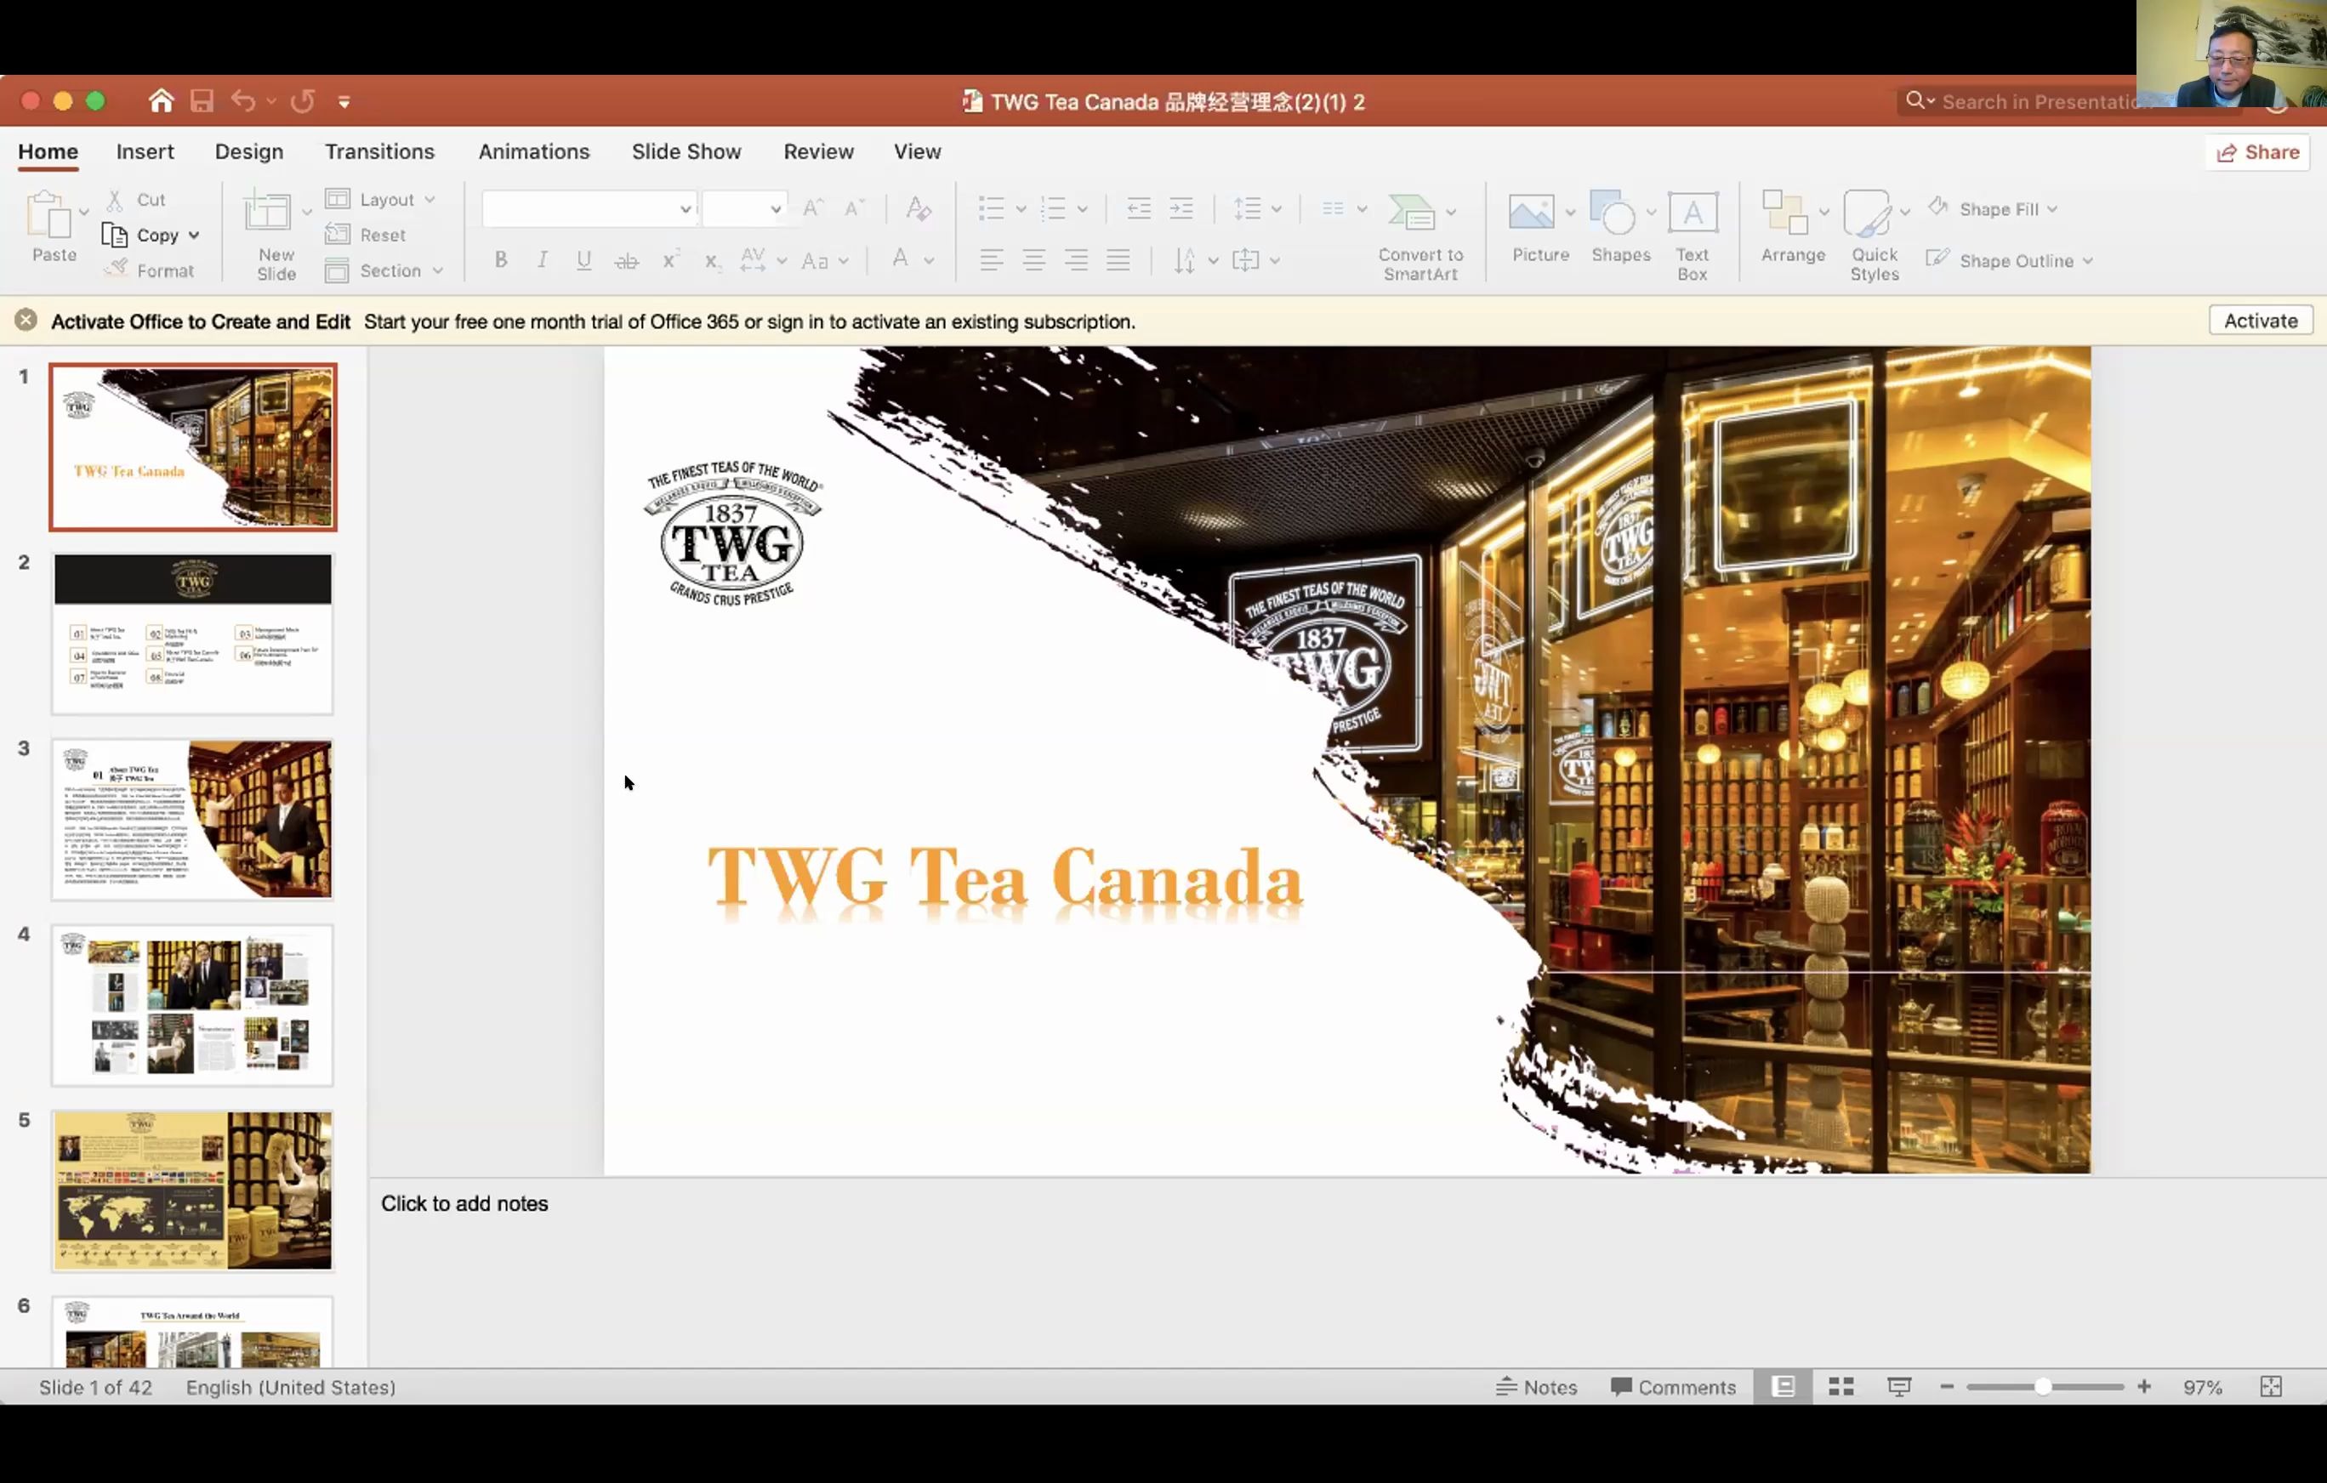The width and height of the screenshot is (2327, 1483).
Task: Open the Customize Quick Access Toolbar arrow
Action: click(x=344, y=101)
